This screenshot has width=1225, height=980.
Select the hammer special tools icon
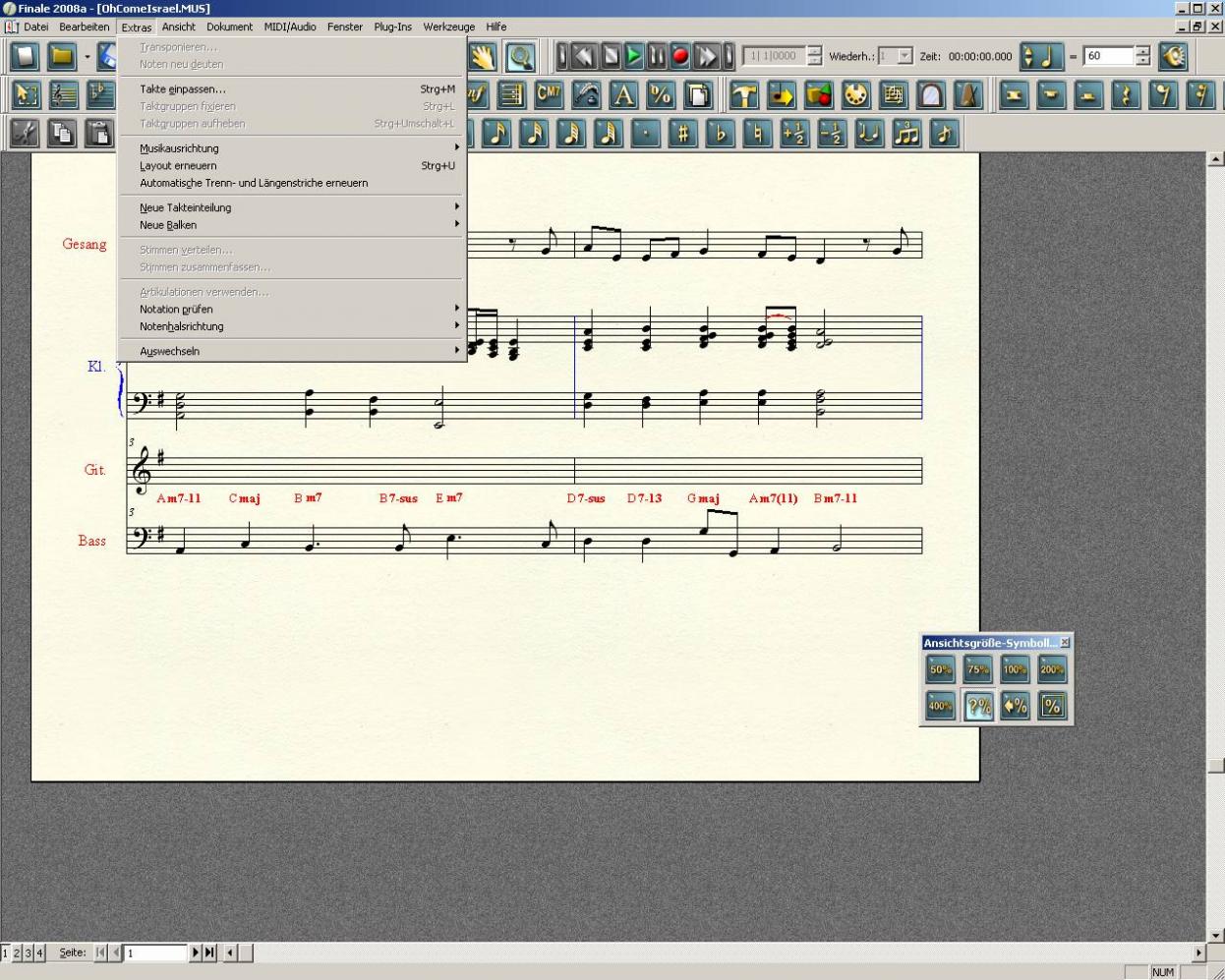pos(744,94)
